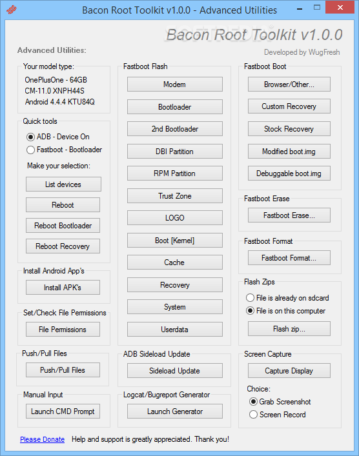
Task: Click LOGO flash button
Action: pyautogui.click(x=175, y=218)
